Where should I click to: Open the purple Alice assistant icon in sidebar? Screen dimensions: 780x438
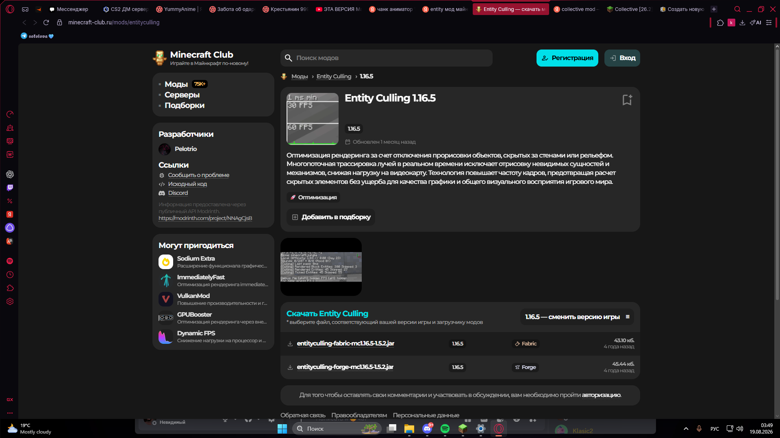pyautogui.click(x=10, y=228)
